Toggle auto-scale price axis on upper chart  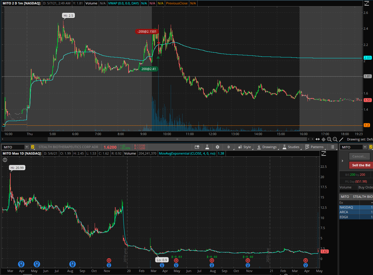pyautogui.click(x=366, y=4)
